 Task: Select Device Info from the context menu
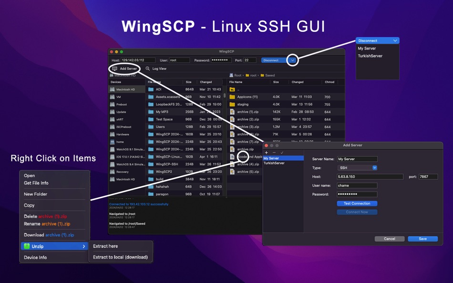coord(35,257)
